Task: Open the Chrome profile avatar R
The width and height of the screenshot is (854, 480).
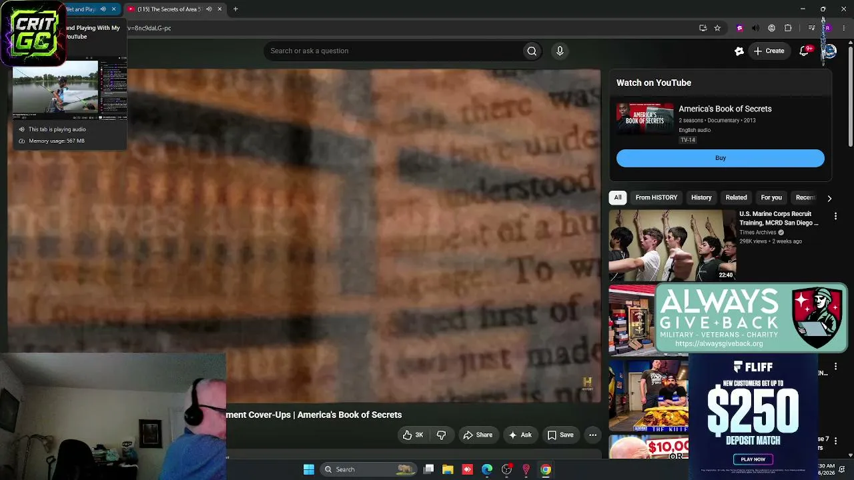Action: [827, 28]
